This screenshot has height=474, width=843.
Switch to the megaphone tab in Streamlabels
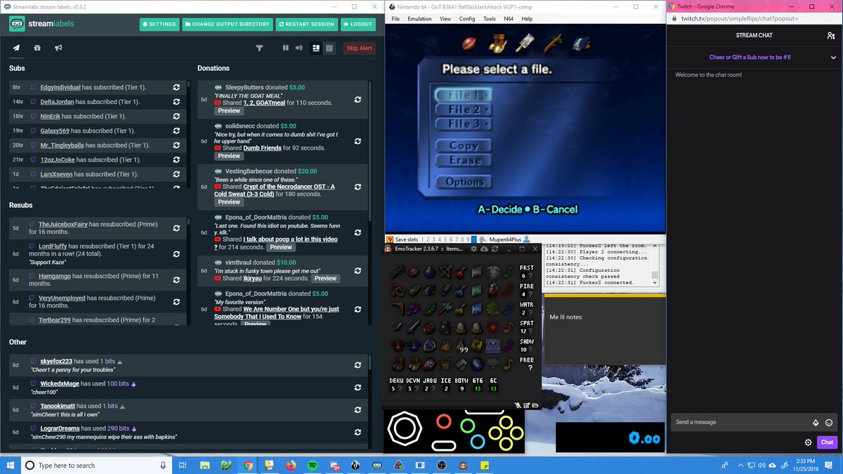[58, 48]
